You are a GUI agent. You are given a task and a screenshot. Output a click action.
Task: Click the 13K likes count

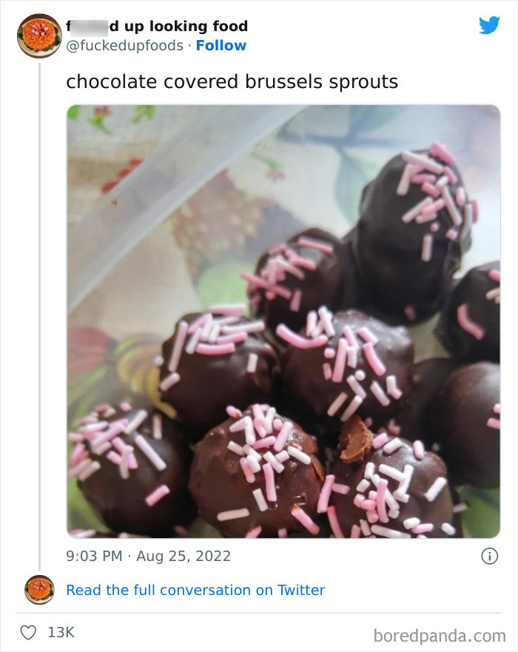pyautogui.click(x=61, y=633)
